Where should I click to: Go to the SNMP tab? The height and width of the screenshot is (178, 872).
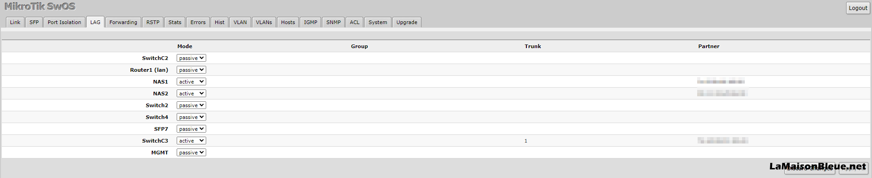click(x=333, y=22)
